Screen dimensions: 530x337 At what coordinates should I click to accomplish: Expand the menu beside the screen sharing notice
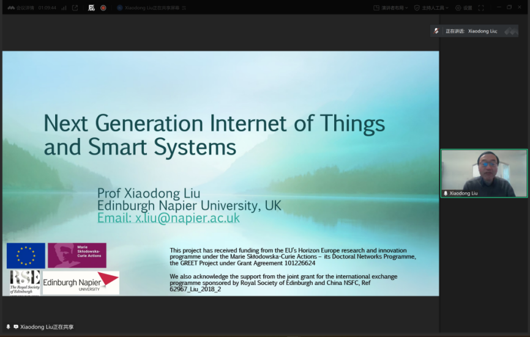184,7
